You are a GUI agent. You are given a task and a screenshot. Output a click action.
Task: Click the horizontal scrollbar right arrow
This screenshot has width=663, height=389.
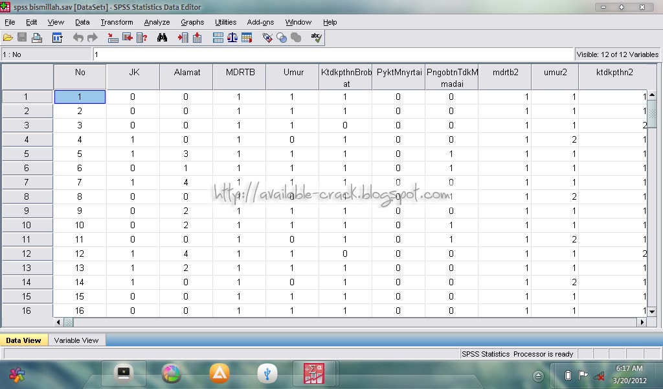point(642,322)
